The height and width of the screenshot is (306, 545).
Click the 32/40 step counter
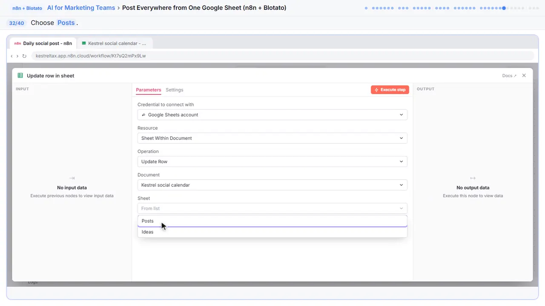[17, 23]
